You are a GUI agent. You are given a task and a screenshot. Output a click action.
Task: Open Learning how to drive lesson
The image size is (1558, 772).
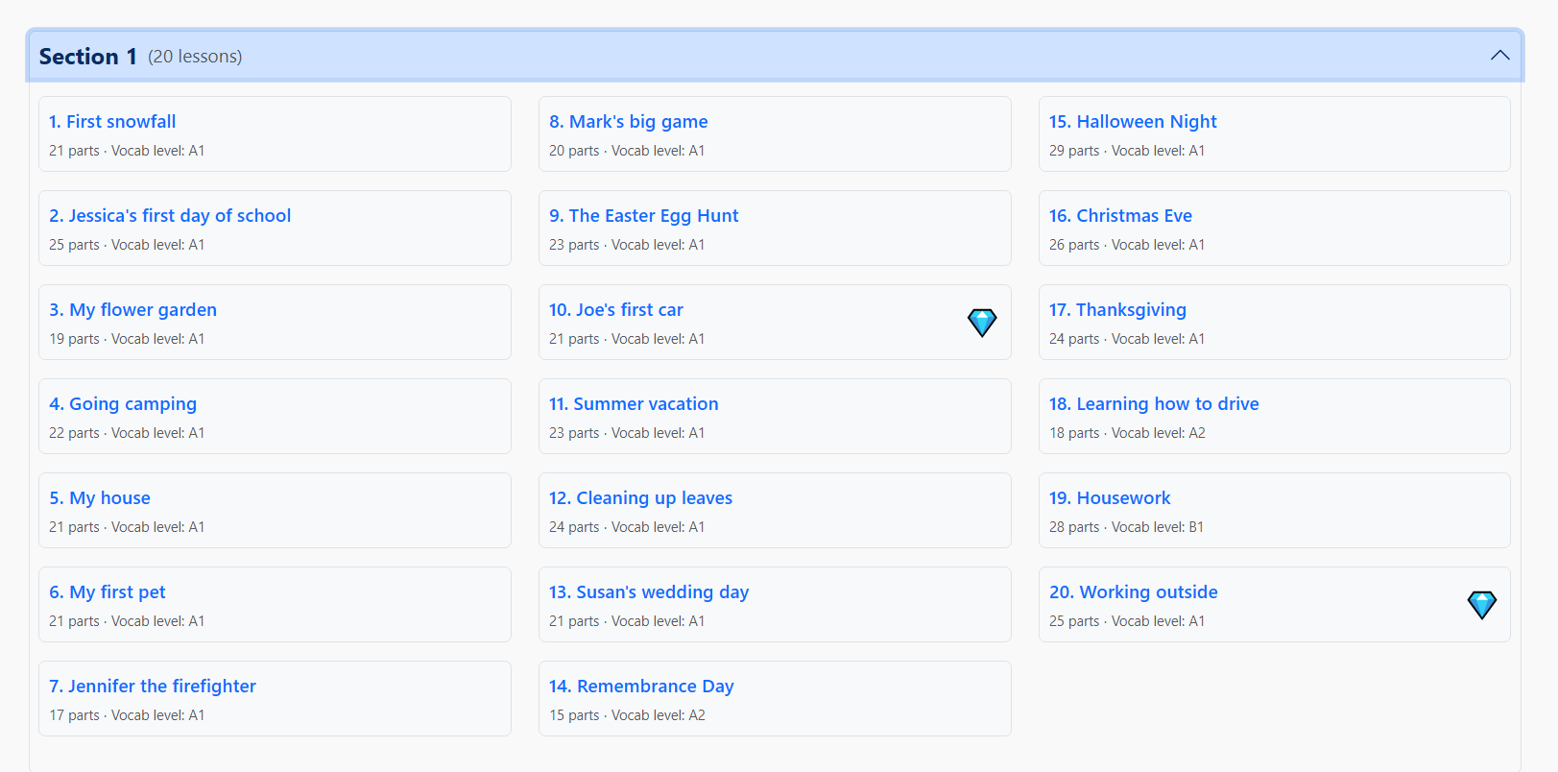(1154, 404)
